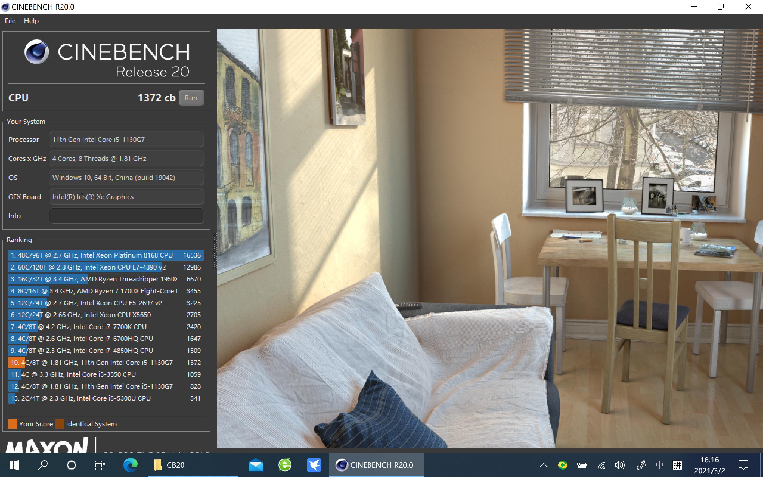The image size is (763, 477).
Task: Click the Identical System legend swatch
Action: pos(60,424)
